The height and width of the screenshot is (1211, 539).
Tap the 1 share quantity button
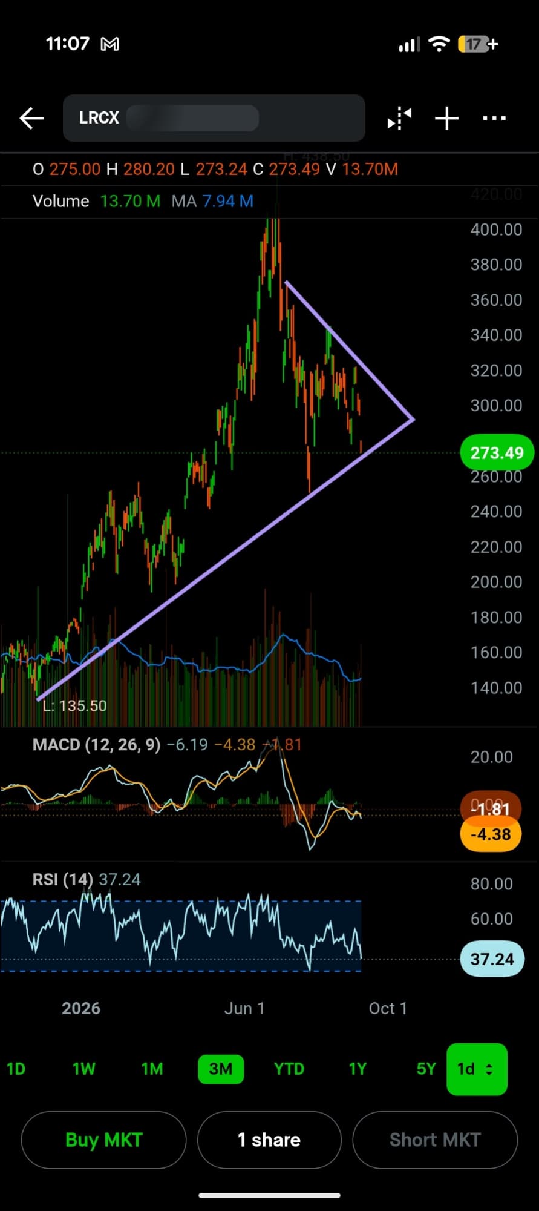click(x=269, y=1140)
